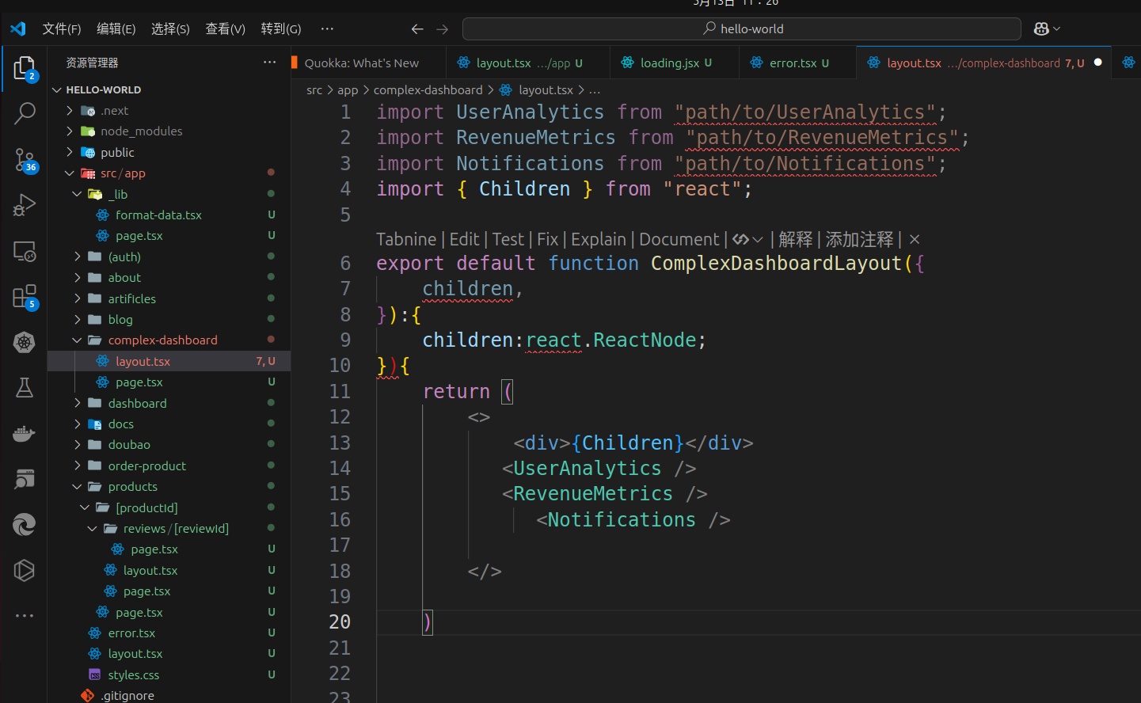Open the Testing flask icon
This screenshot has height=703, width=1141.
point(25,388)
